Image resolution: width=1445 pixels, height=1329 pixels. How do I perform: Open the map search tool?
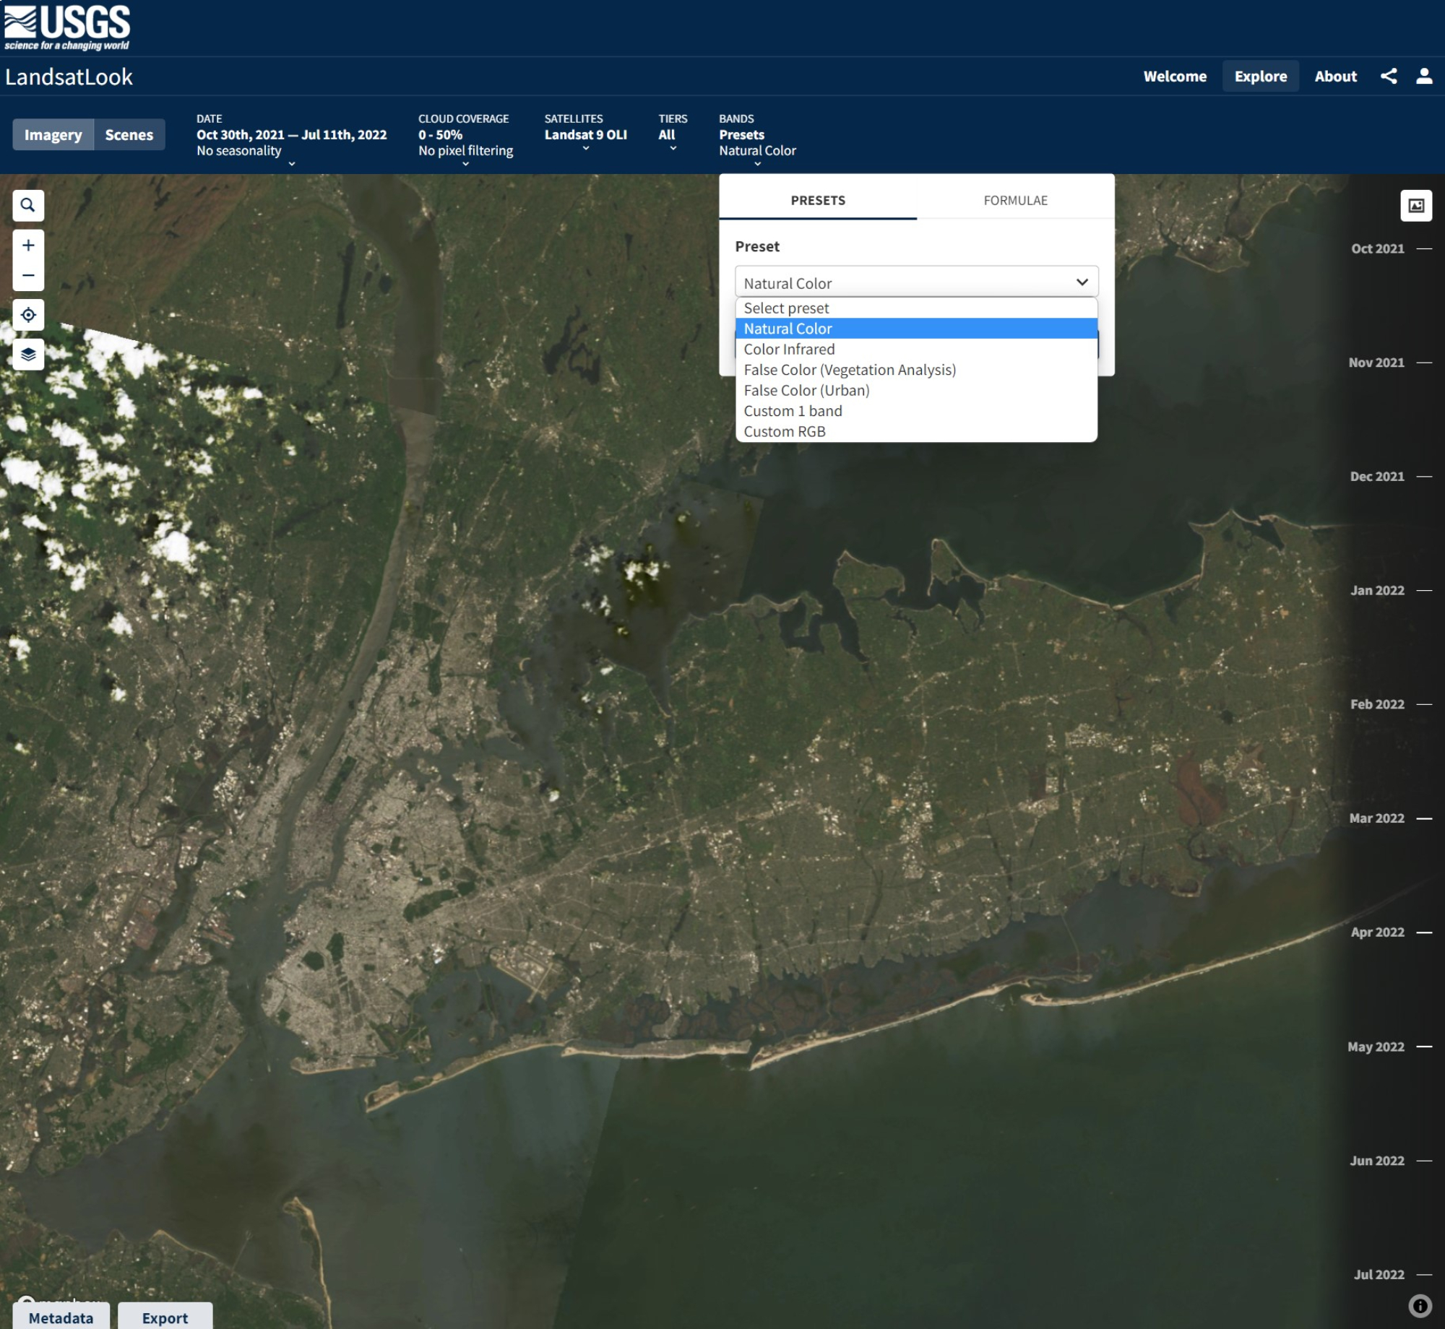[28, 205]
